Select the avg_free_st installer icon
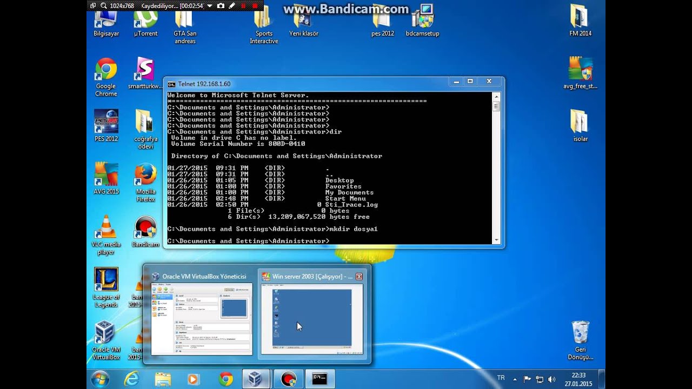 pos(580,73)
